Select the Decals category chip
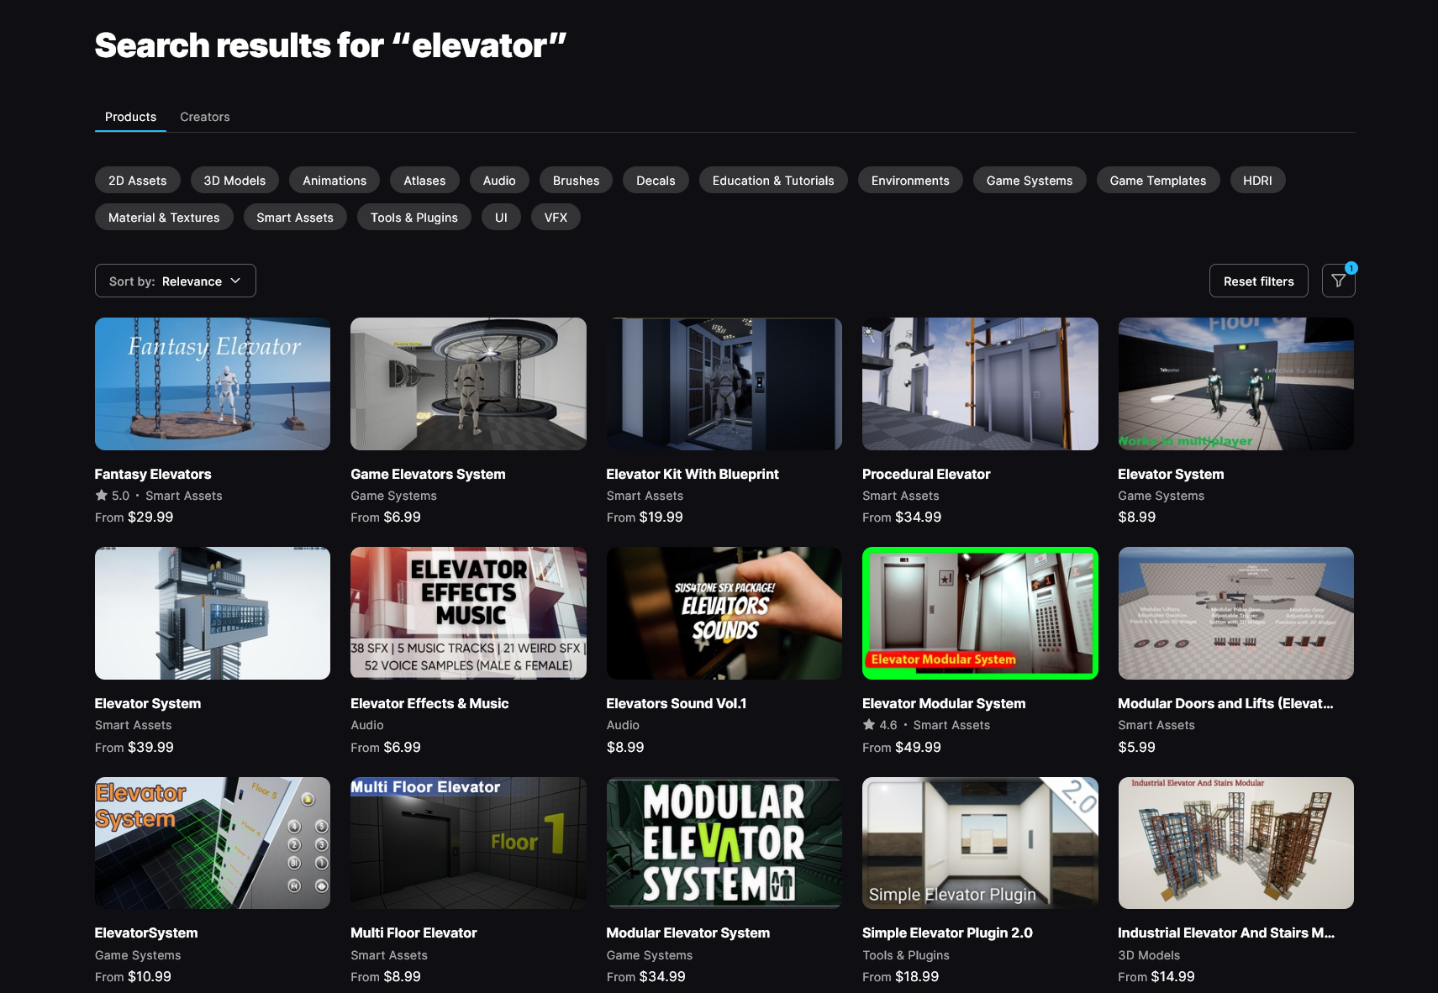This screenshot has width=1438, height=993. tap(656, 181)
